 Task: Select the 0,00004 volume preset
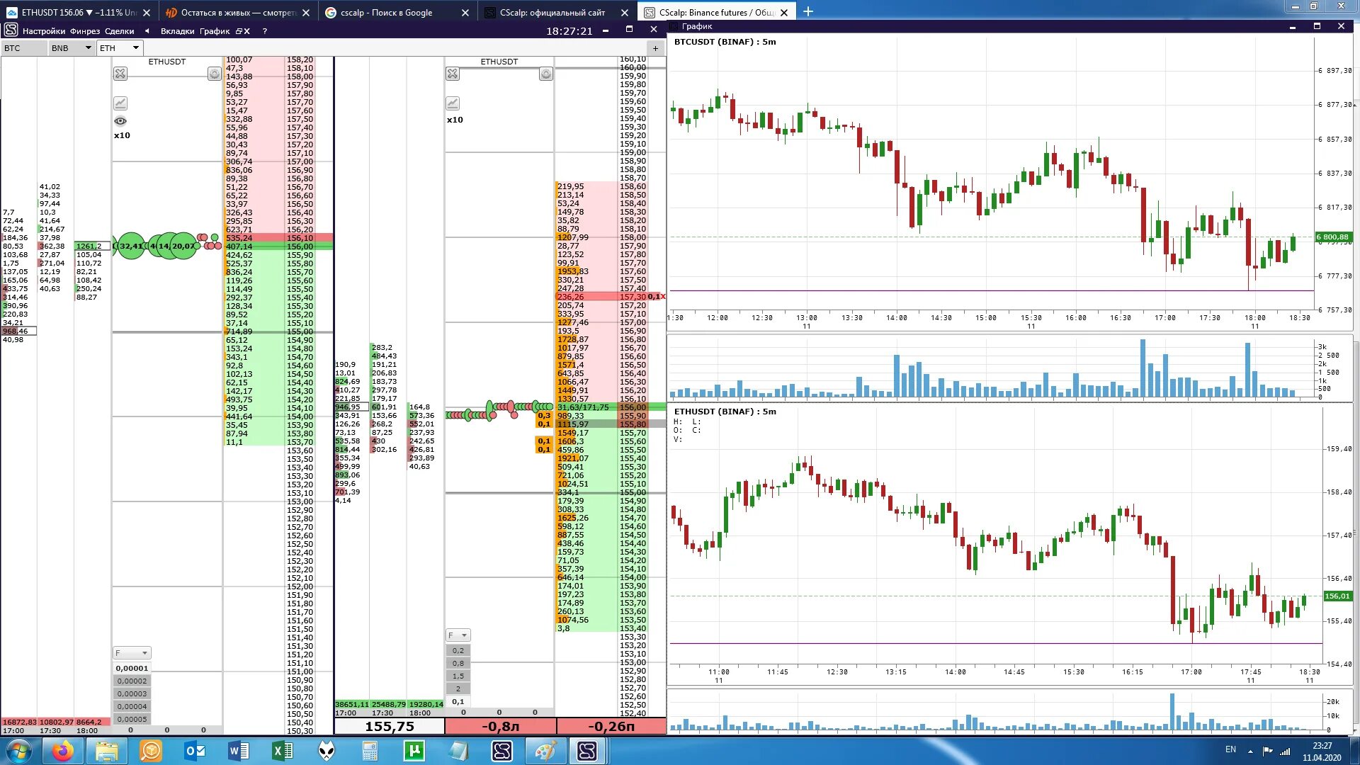132,707
